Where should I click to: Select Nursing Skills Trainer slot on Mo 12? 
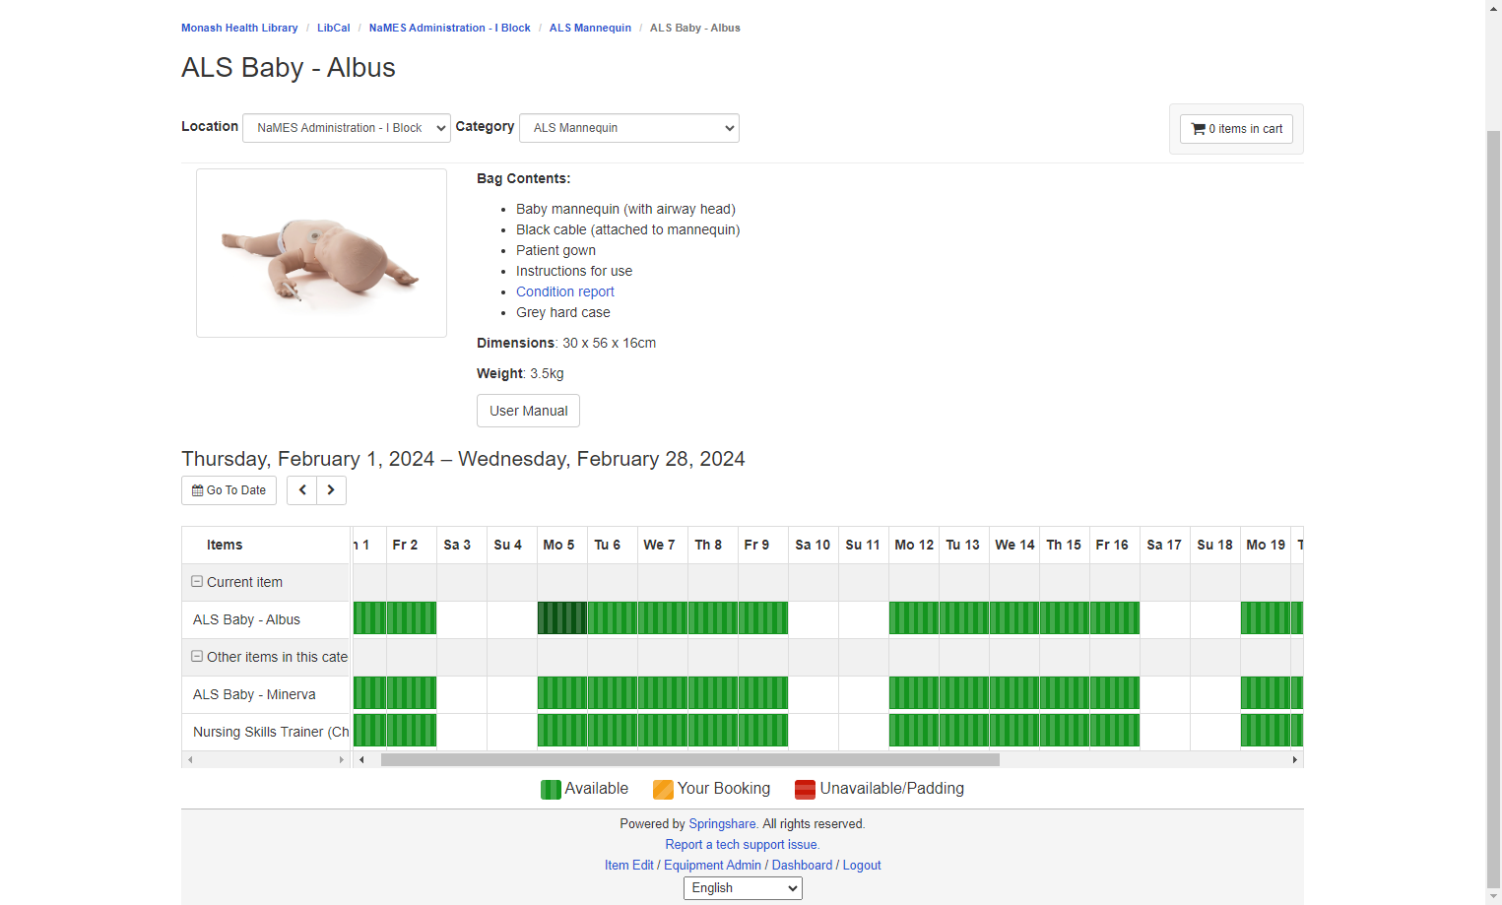[x=914, y=731]
